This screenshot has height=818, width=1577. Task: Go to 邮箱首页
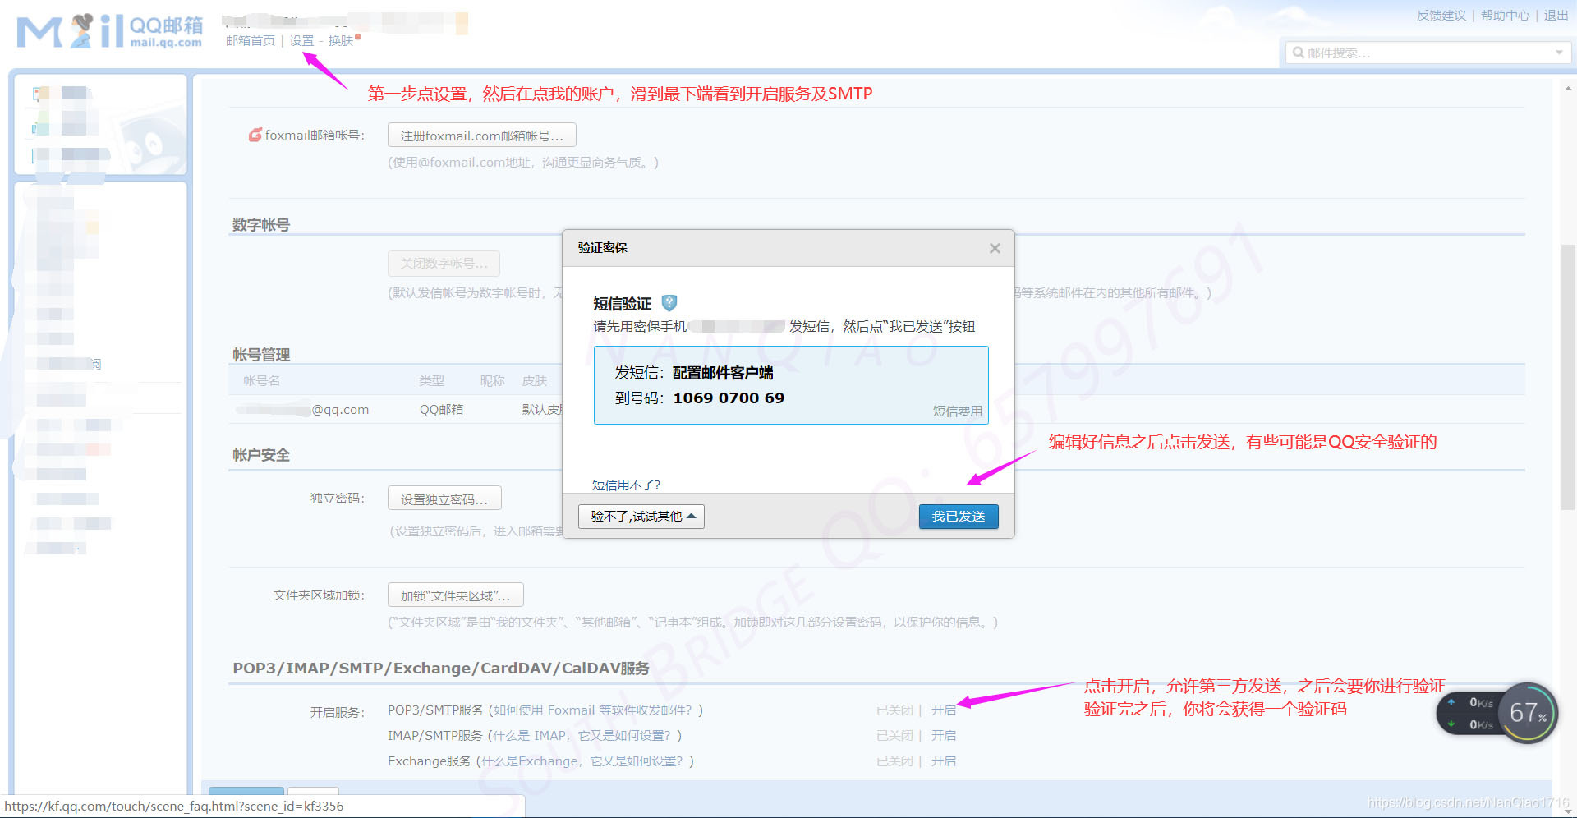point(249,39)
